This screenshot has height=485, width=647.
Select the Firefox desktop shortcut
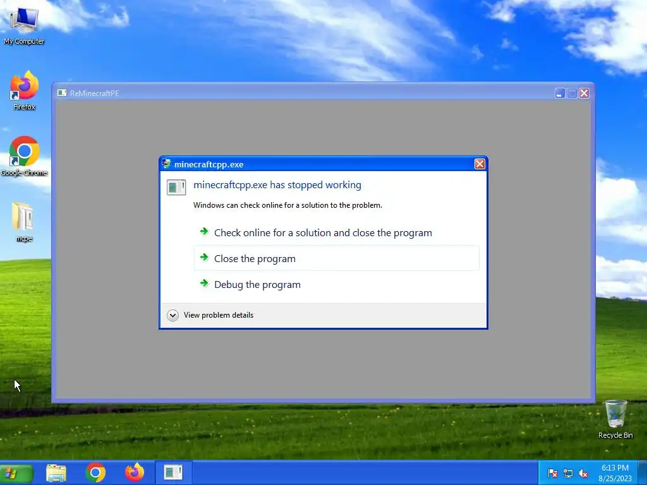pyautogui.click(x=24, y=91)
